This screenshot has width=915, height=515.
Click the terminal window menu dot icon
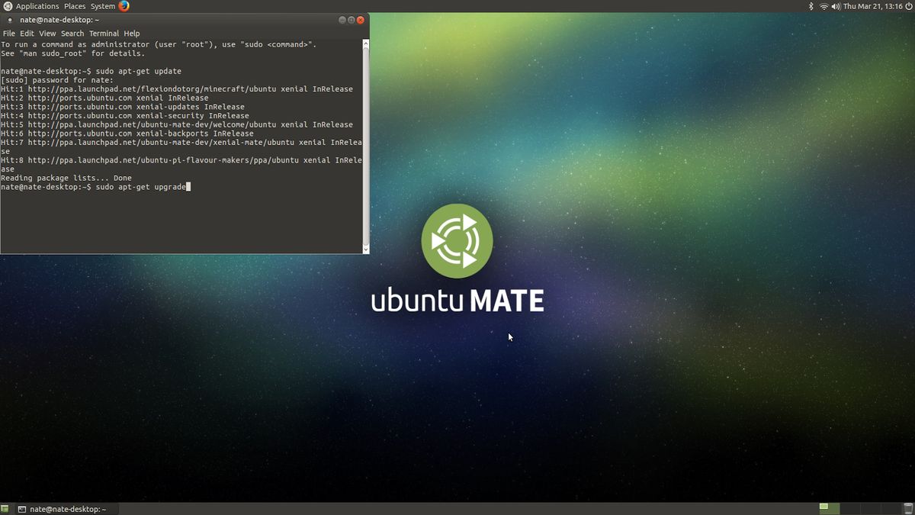[9, 20]
